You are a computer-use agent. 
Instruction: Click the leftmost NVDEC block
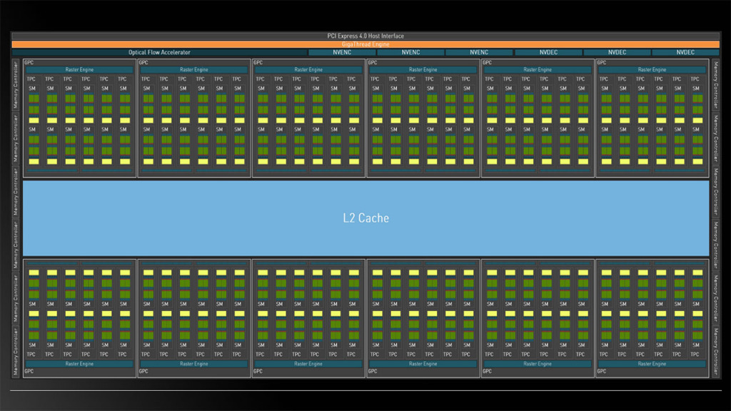(x=548, y=52)
